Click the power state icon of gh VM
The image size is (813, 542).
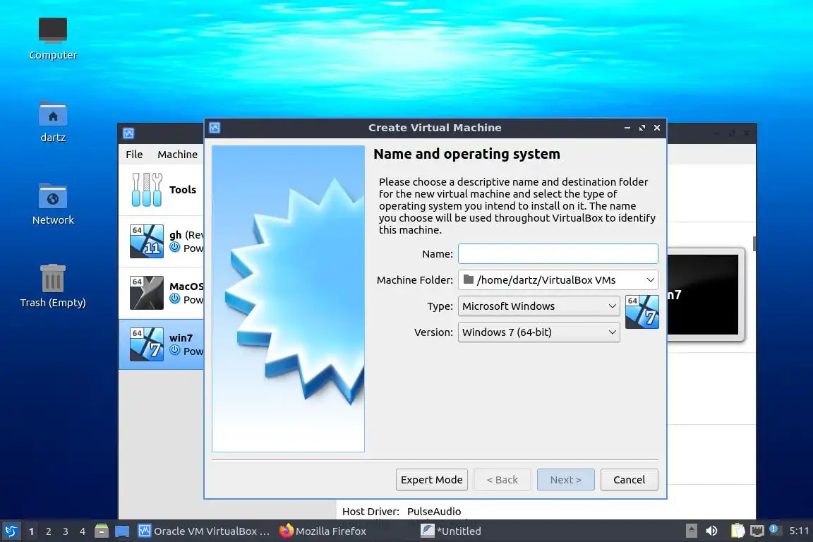(x=175, y=248)
